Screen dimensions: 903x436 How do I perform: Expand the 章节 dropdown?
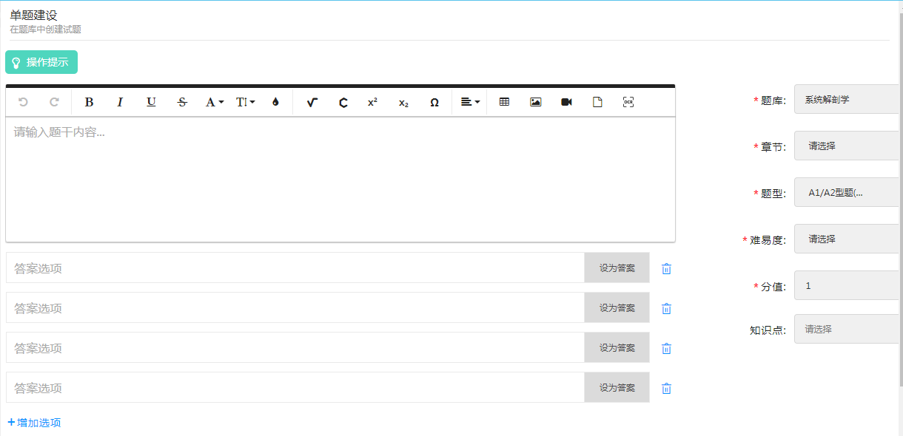(x=847, y=146)
